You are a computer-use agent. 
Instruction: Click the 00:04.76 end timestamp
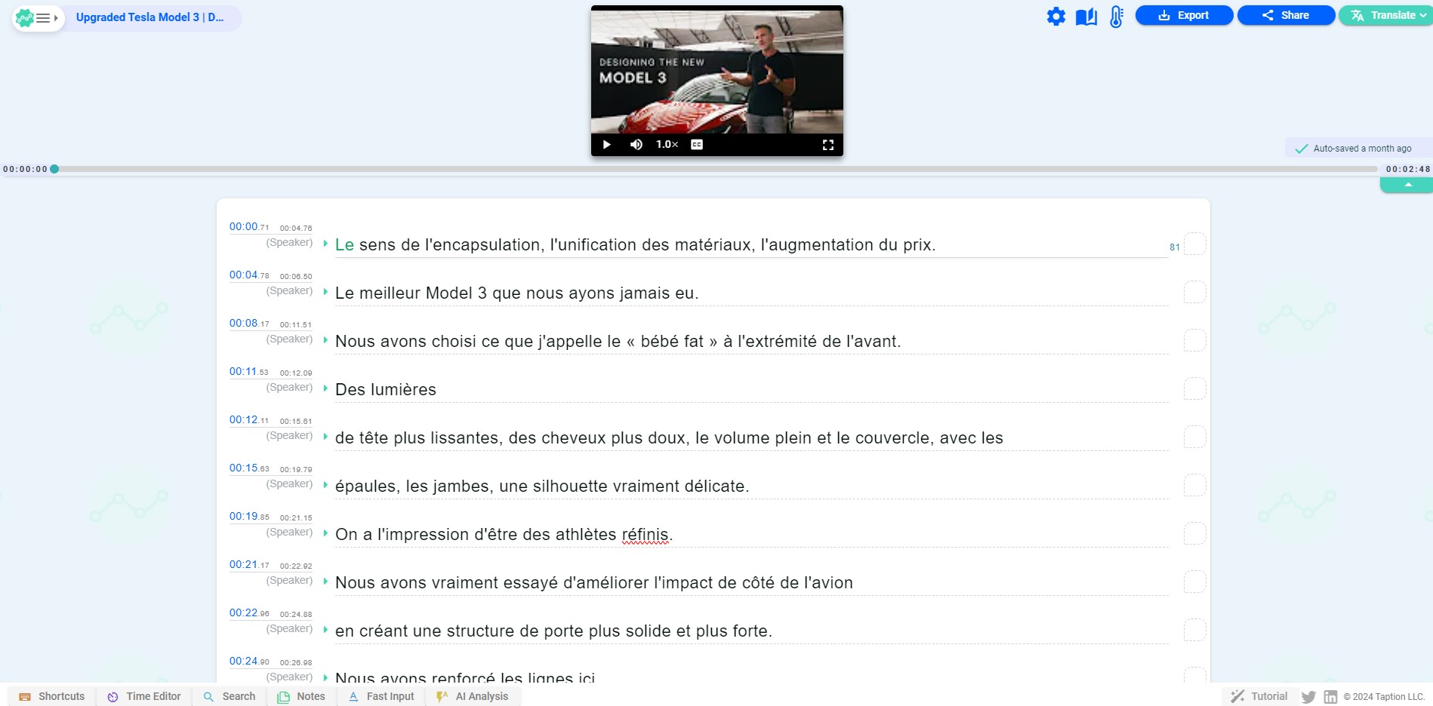[x=296, y=228]
